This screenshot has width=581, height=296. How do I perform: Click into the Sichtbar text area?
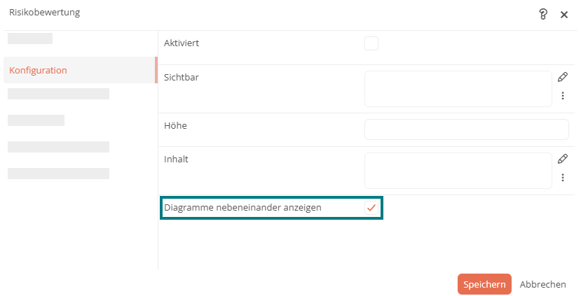(458, 89)
